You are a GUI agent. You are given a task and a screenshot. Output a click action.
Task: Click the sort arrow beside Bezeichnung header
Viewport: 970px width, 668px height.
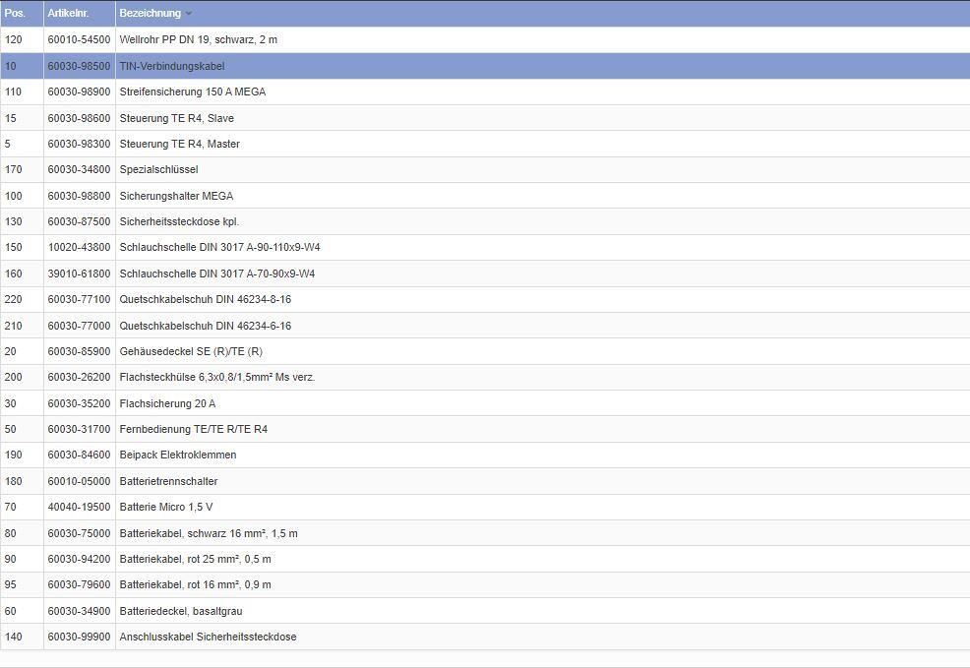[x=189, y=14]
